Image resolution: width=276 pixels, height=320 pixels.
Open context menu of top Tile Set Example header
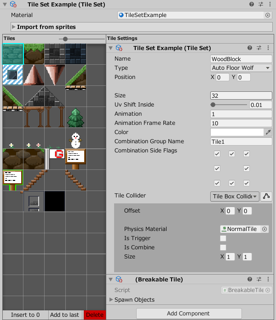[x=270, y=4]
